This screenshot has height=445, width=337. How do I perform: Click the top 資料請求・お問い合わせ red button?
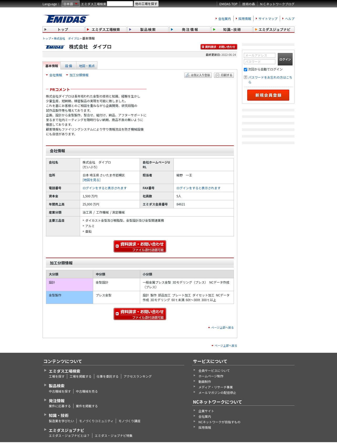click(x=219, y=47)
